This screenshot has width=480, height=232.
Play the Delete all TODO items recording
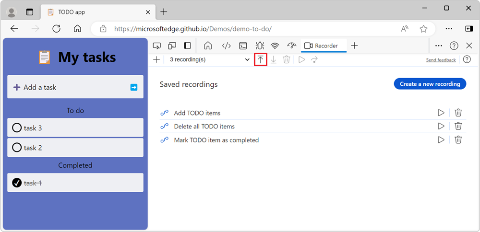tap(441, 126)
